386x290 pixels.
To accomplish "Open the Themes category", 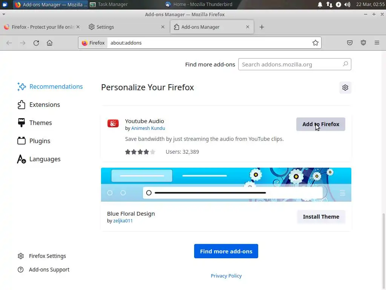I will [x=35, y=123].
